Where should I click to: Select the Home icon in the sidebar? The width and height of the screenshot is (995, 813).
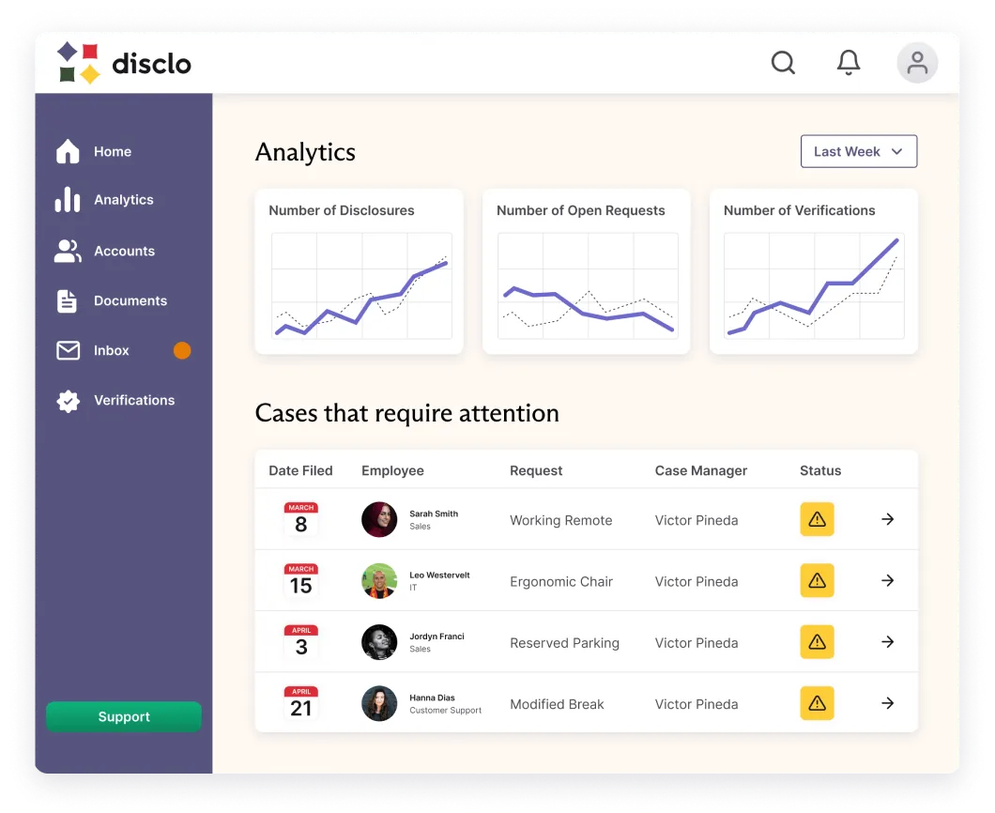click(68, 151)
